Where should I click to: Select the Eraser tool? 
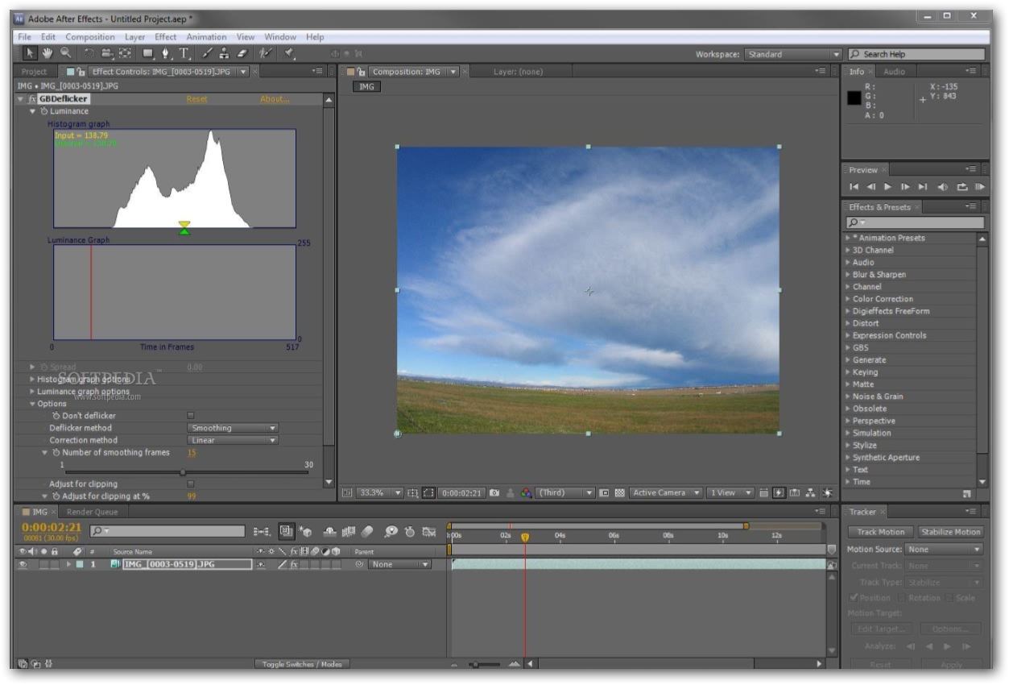[x=242, y=54]
